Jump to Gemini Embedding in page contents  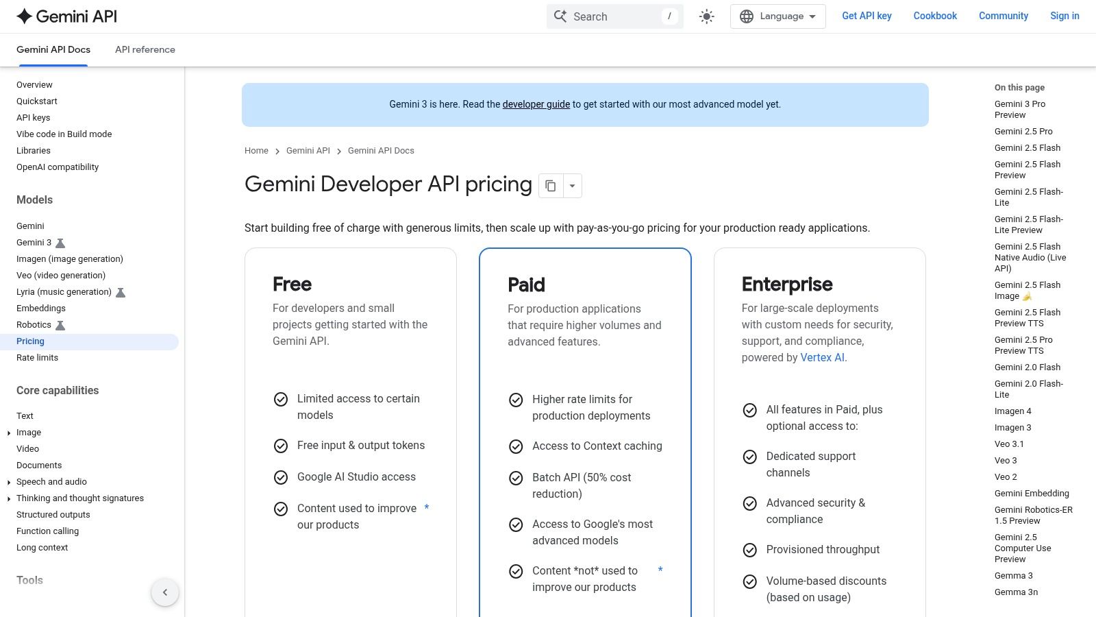1032,494
